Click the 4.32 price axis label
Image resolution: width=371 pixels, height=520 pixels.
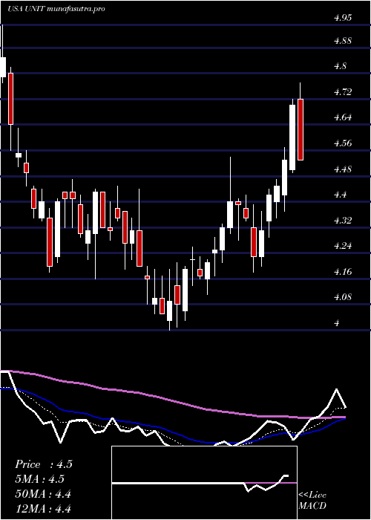[x=343, y=220]
